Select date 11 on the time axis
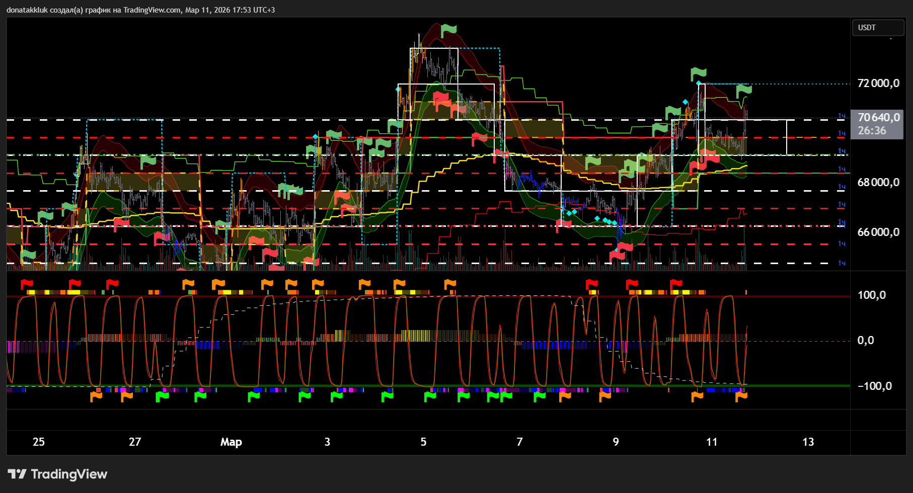The image size is (913, 493). point(711,442)
